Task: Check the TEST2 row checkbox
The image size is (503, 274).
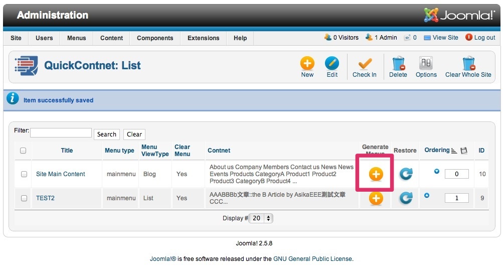Action: pyautogui.click(x=24, y=198)
